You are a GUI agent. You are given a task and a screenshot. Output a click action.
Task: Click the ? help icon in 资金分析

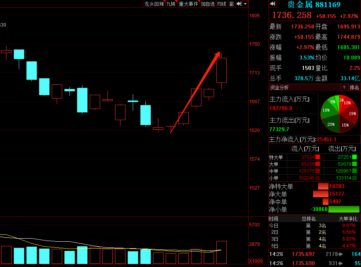pyautogui.click(x=344, y=87)
